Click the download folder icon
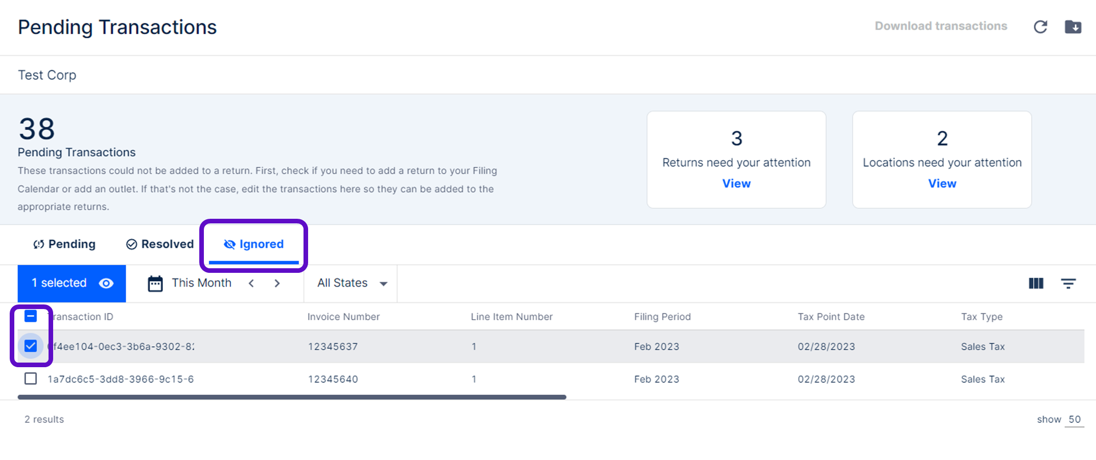 click(x=1072, y=27)
